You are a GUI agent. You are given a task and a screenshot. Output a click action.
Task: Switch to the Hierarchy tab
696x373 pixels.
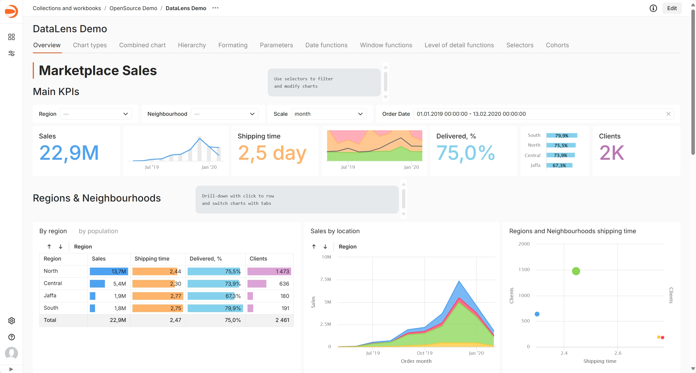point(192,45)
